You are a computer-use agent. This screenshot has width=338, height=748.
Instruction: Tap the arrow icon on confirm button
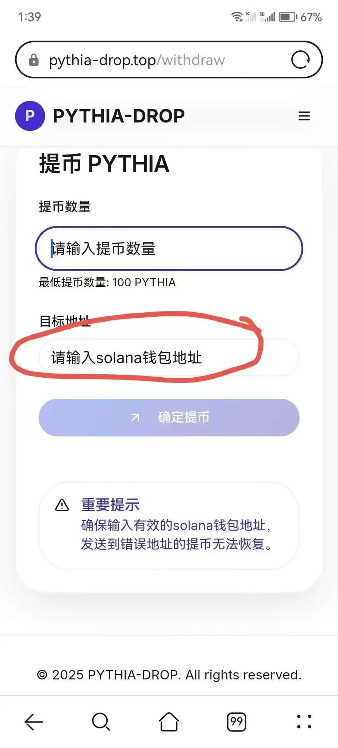click(x=135, y=417)
